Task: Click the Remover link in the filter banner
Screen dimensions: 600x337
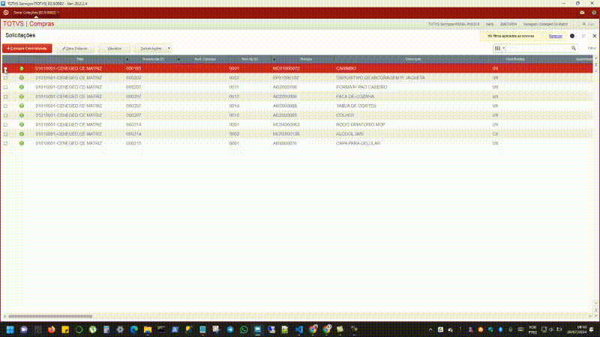Action: 556,36
